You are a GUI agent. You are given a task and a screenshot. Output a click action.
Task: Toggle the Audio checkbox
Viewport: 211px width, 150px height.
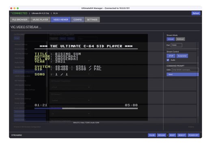168,60
